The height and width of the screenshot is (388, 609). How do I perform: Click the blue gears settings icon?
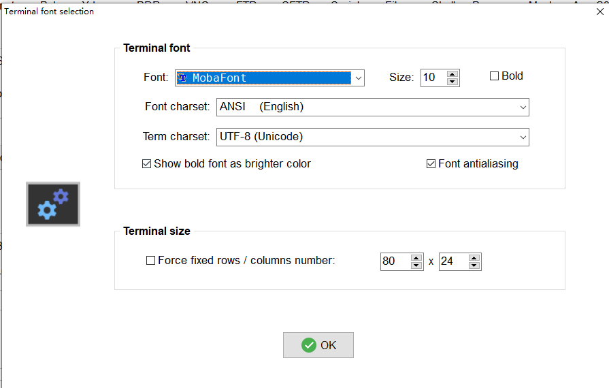point(53,204)
